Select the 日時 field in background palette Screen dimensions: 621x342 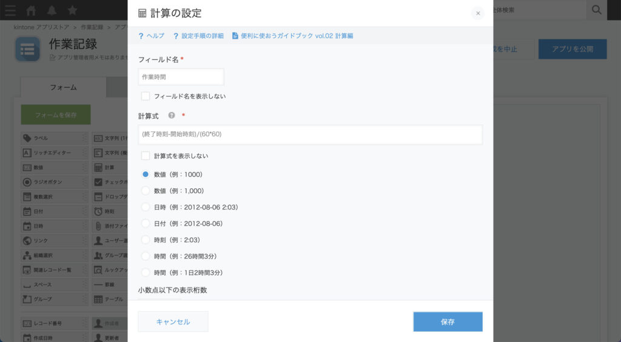tap(55, 226)
